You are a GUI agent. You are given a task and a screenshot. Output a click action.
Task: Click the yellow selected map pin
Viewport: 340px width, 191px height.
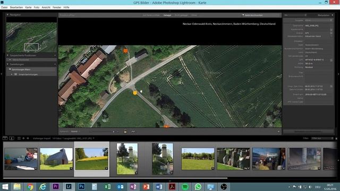pos(135,93)
